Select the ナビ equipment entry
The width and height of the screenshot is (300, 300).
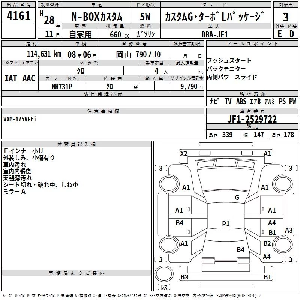tap(214, 101)
